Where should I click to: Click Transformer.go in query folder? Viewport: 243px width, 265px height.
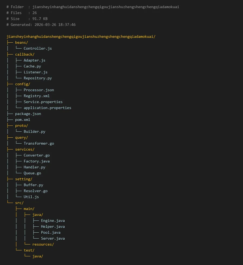tap(39, 143)
